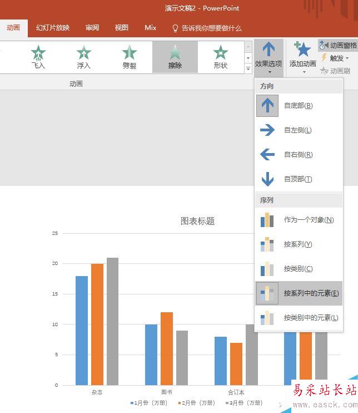Select the gray 杂志 bar in chart
Screen dimensions: 358x413
(113, 321)
